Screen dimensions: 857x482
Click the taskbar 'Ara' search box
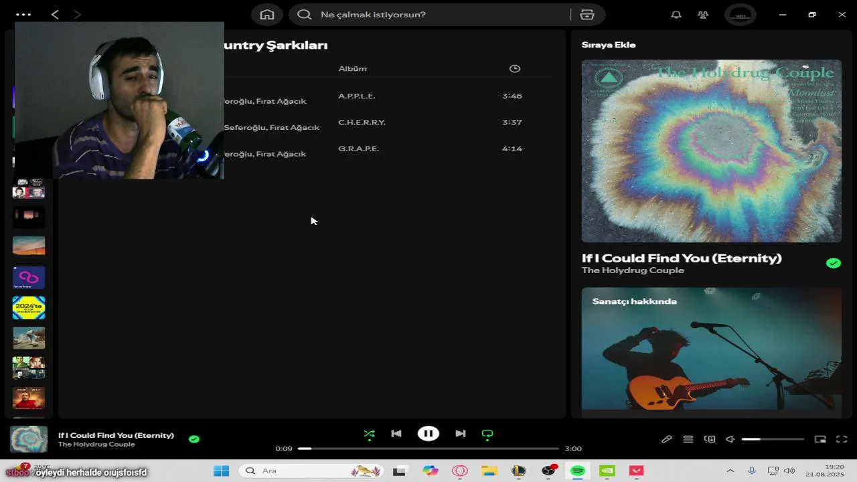point(311,471)
